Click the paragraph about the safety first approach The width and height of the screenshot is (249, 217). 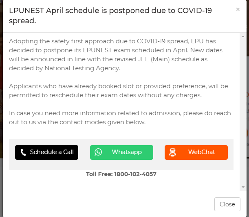(x=119, y=55)
